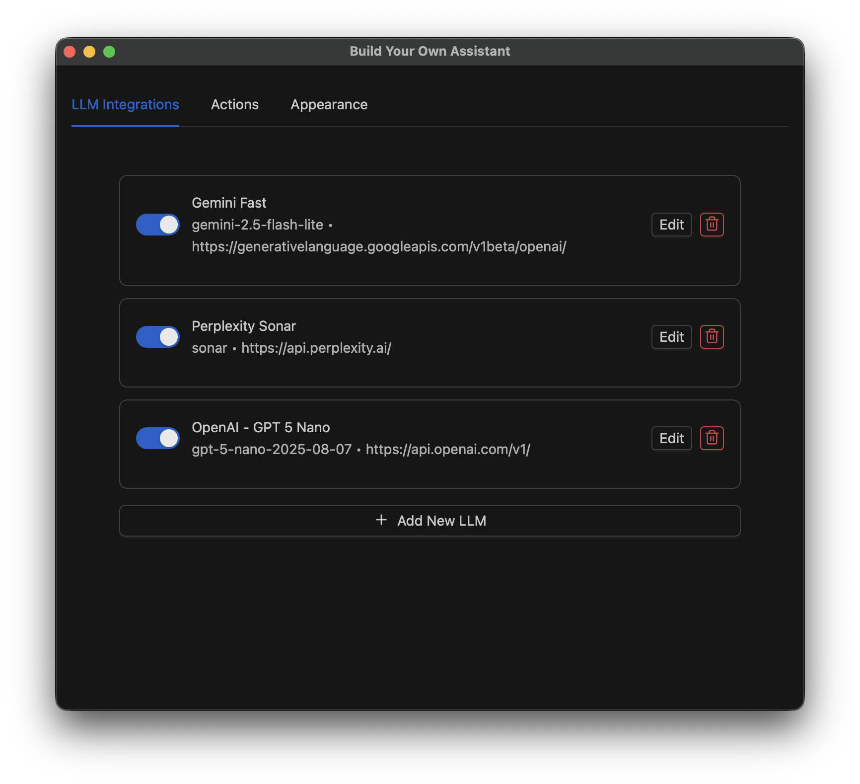Screen dimensions: 860x784
Task: Delete the Gemini Fast integration via trash icon
Action: pos(712,225)
